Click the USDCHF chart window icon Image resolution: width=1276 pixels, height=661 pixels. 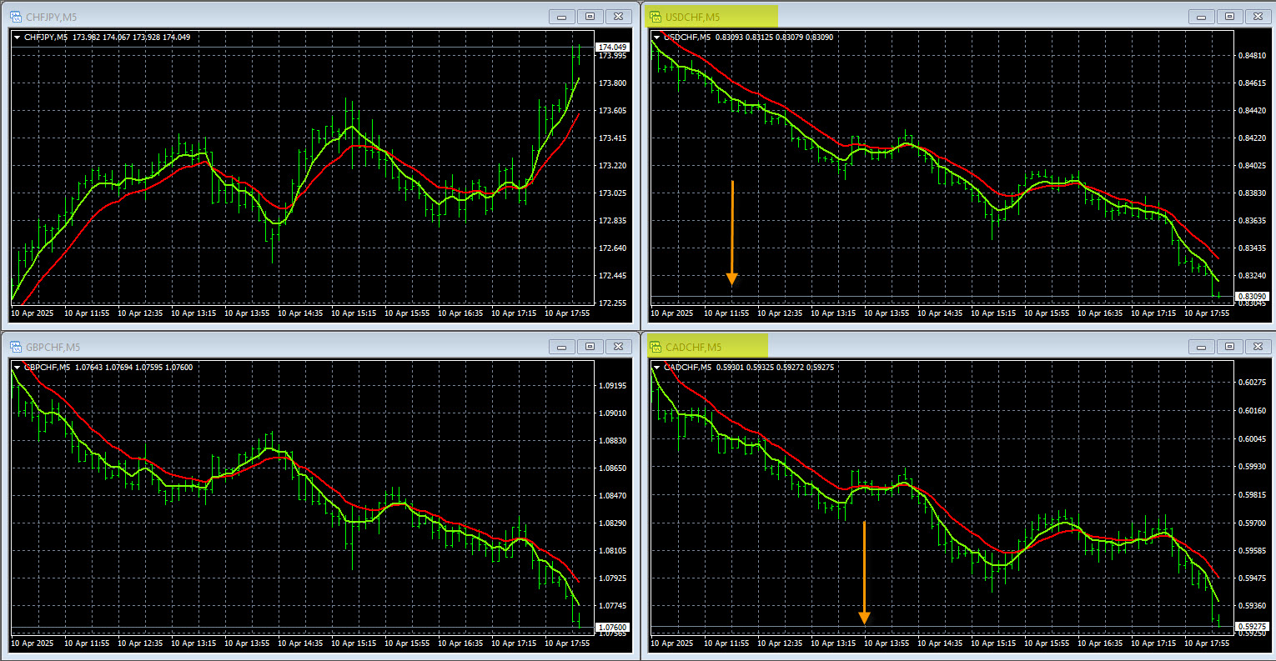(x=655, y=17)
